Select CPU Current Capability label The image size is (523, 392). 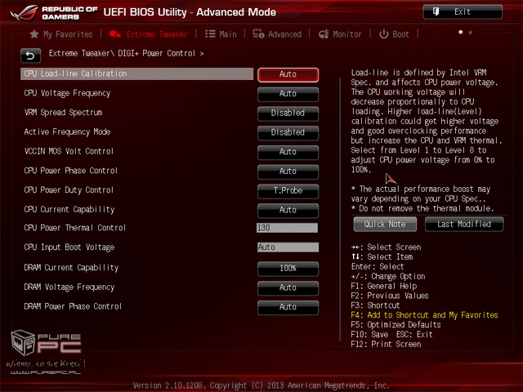tap(69, 210)
